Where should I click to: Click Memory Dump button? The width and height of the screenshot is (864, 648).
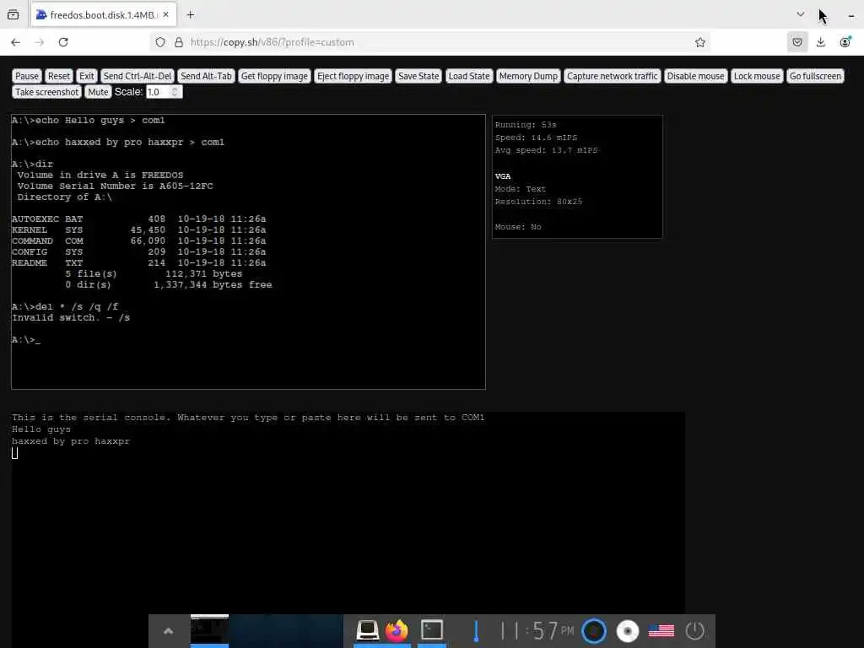pyautogui.click(x=528, y=76)
